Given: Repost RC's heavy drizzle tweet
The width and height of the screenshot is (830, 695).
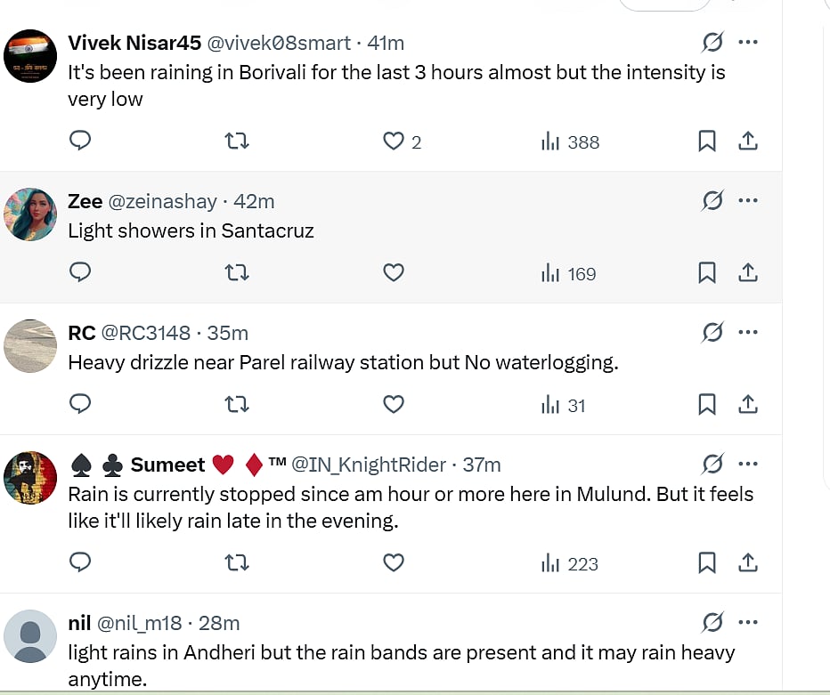Looking at the screenshot, I should 237,404.
